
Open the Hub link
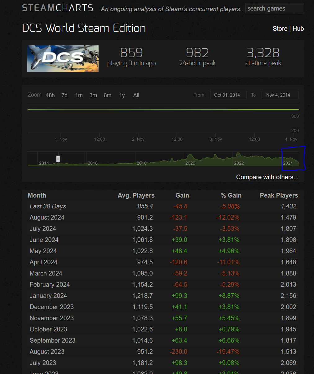pyautogui.click(x=298, y=29)
